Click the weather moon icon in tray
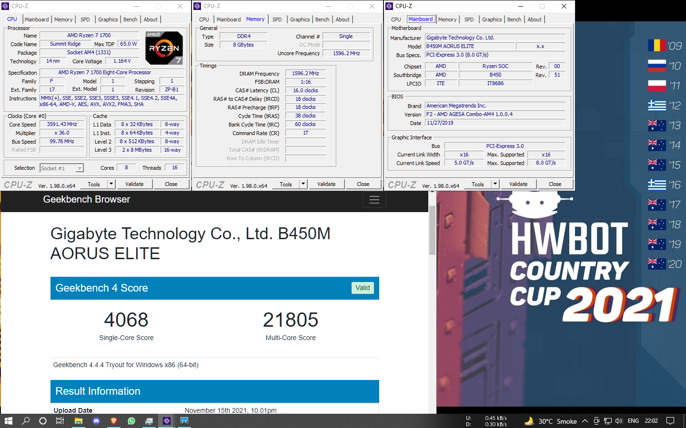686x428 pixels. [529, 421]
